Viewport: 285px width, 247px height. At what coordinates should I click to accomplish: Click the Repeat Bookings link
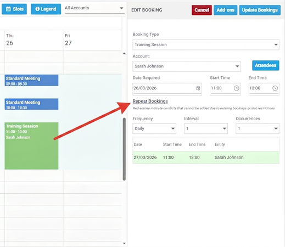coord(150,101)
